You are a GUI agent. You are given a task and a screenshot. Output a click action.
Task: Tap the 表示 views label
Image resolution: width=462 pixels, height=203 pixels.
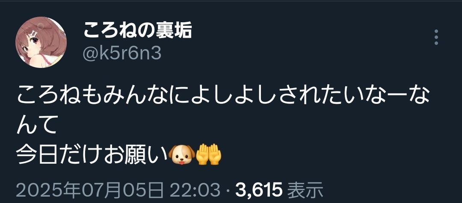pyautogui.click(x=305, y=190)
